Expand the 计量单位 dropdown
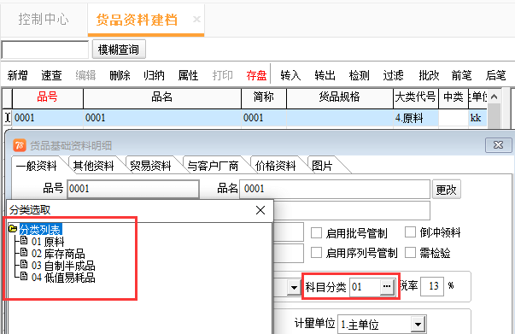This screenshot has width=515, height=334. tap(418, 325)
